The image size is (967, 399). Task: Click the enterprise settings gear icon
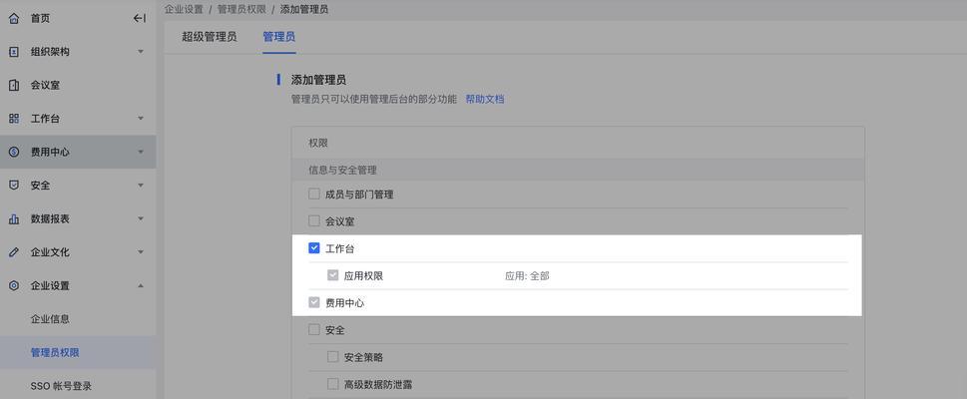[x=14, y=285]
